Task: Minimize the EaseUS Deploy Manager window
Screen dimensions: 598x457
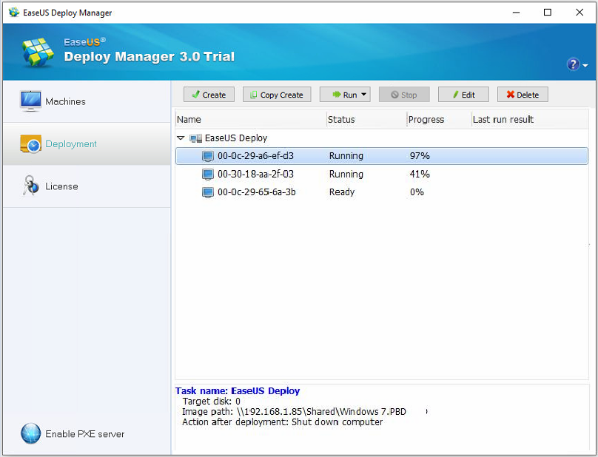Action: click(516, 13)
